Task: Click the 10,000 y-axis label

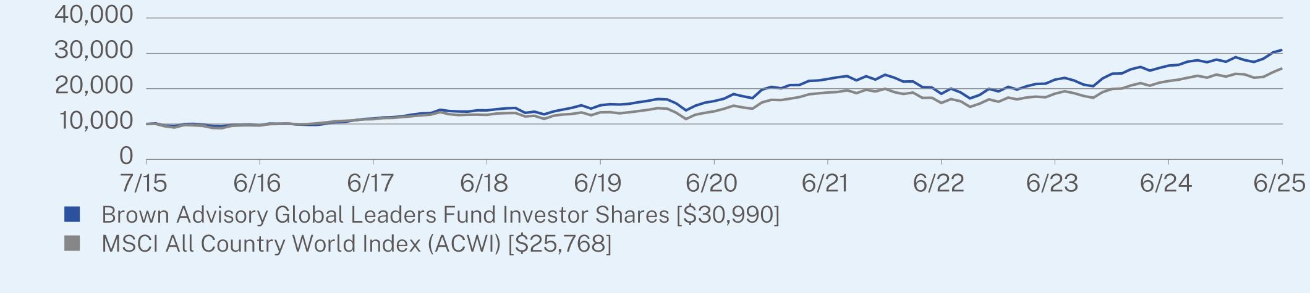Action: coord(94,122)
